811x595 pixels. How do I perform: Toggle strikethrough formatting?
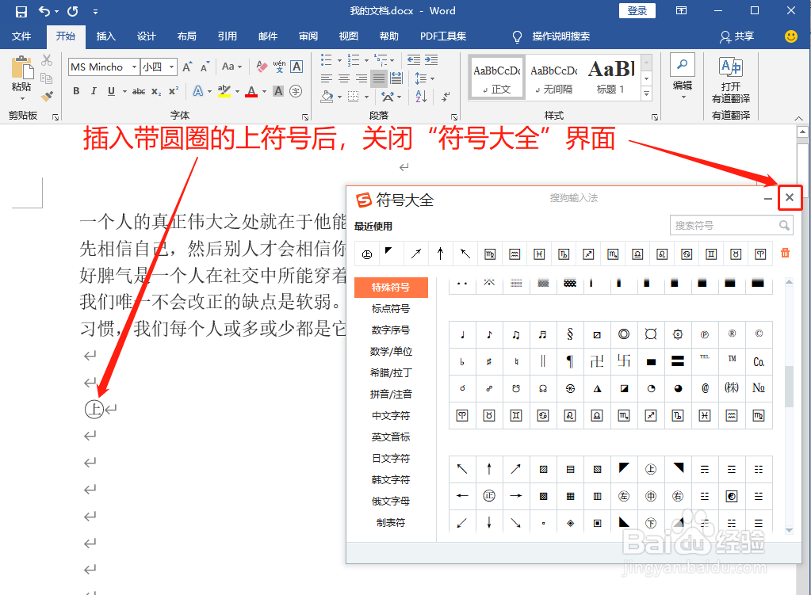point(139,91)
